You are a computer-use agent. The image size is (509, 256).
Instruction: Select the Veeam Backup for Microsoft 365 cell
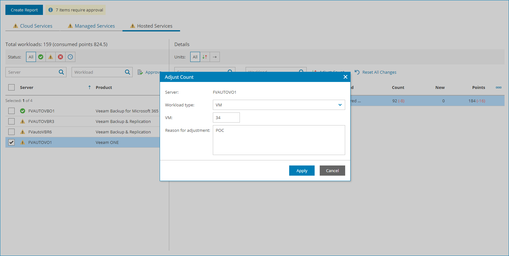click(x=127, y=111)
